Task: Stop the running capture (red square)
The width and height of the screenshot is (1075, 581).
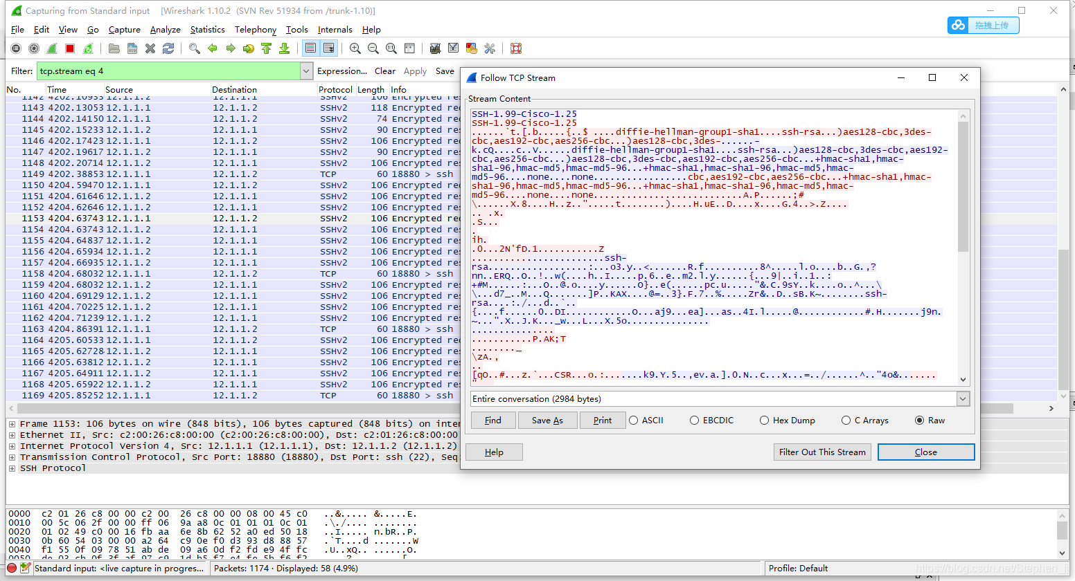Action: click(70, 48)
